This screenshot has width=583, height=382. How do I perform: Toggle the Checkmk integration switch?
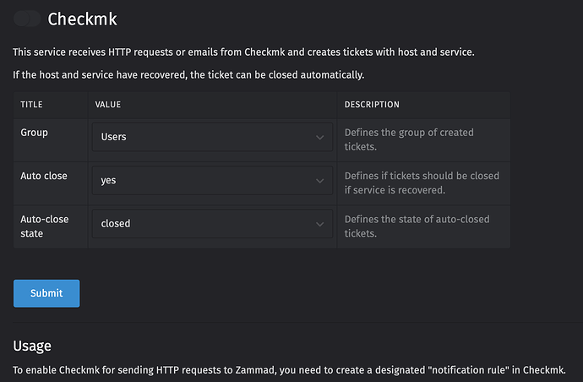(27, 19)
